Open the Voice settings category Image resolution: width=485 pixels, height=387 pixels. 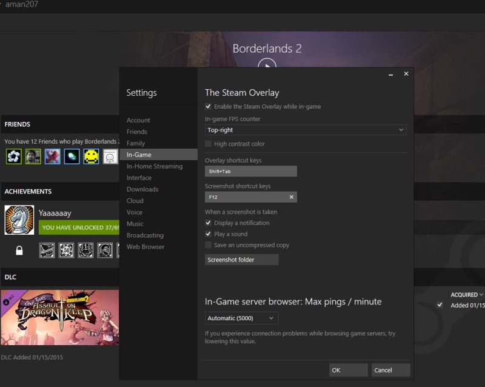pos(134,212)
